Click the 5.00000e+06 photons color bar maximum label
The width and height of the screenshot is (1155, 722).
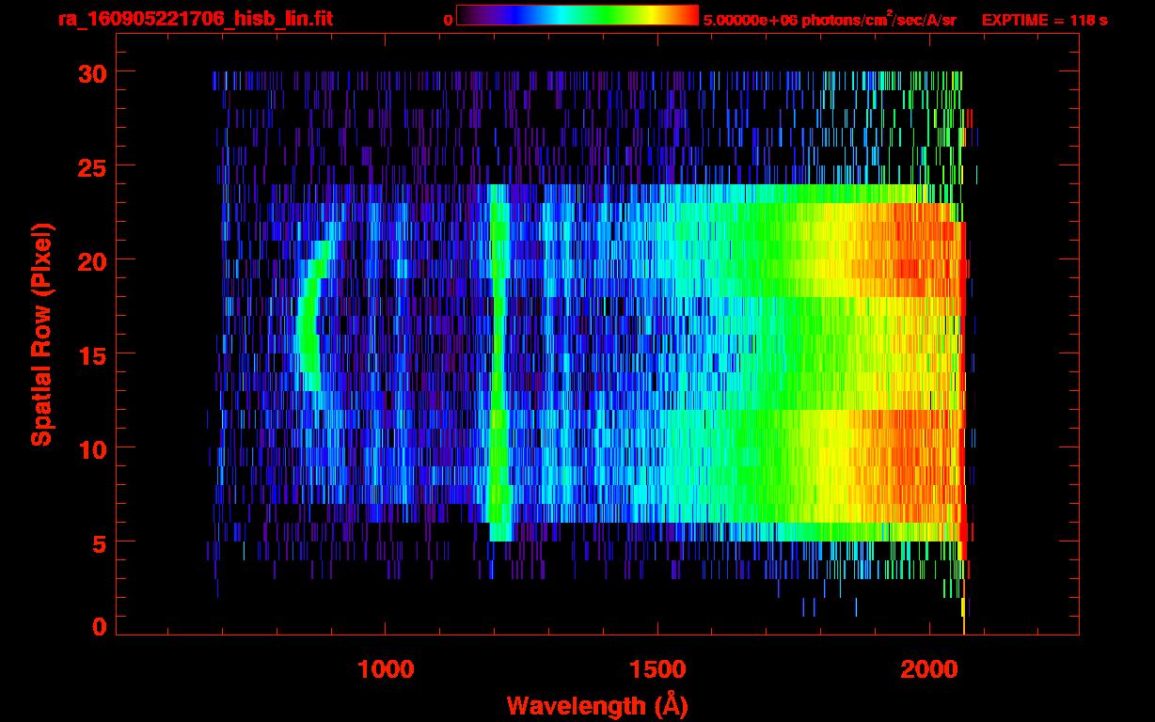[x=830, y=19]
